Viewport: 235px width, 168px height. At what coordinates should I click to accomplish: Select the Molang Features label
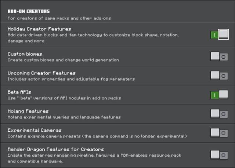[x=28, y=111]
